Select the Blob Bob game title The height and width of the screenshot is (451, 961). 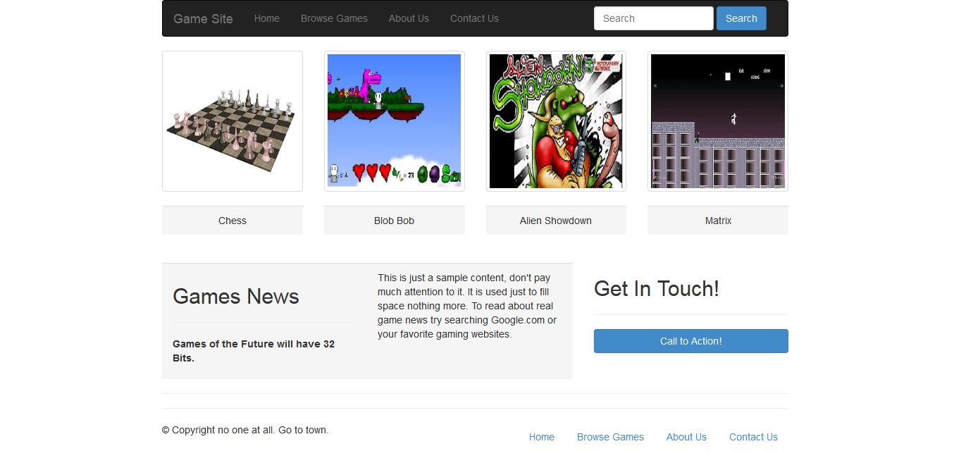(x=394, y=220)
